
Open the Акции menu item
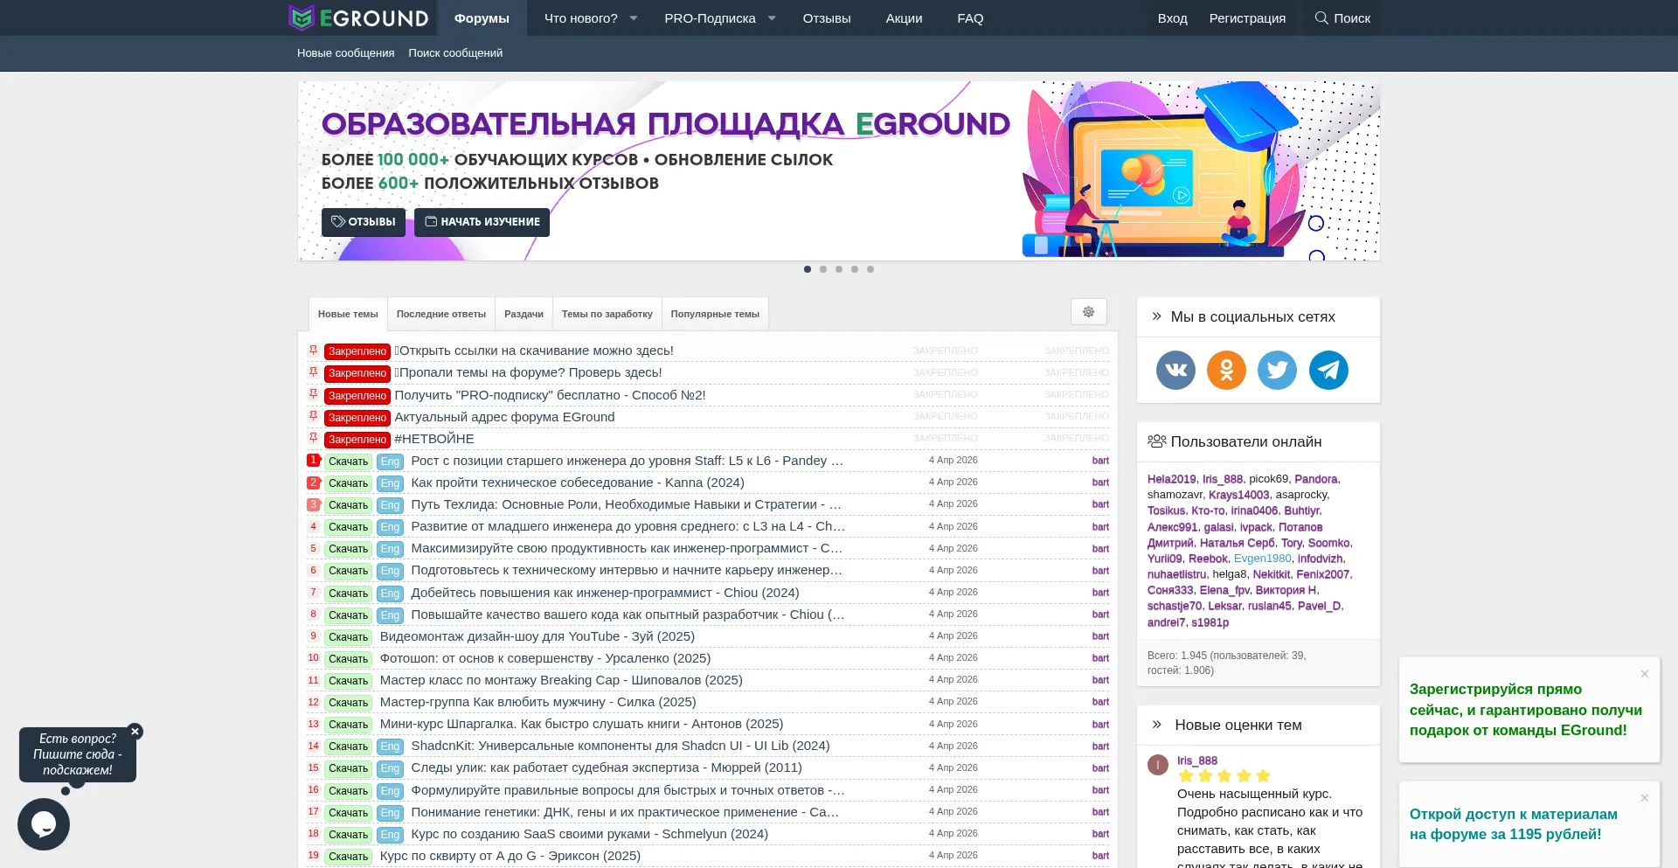[904, 18]
